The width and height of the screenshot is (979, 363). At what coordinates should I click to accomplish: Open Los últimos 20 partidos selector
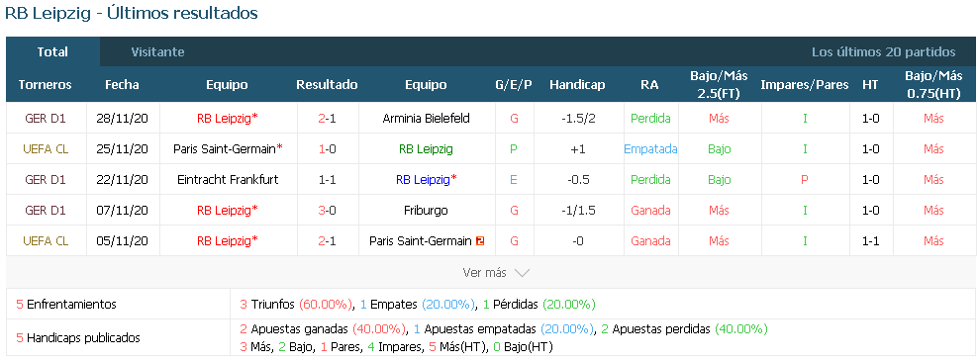pos(883,52)
